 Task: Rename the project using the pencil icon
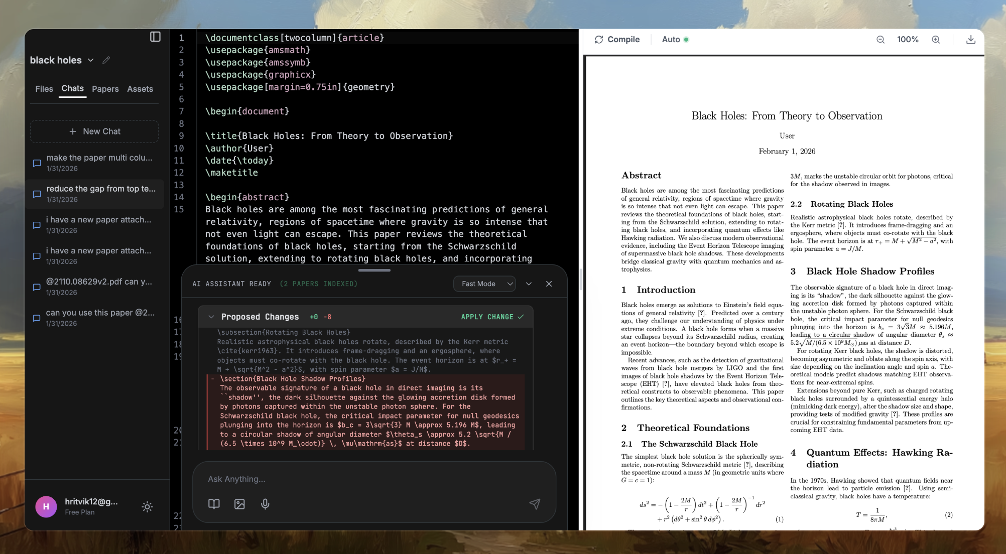point(106,60)
